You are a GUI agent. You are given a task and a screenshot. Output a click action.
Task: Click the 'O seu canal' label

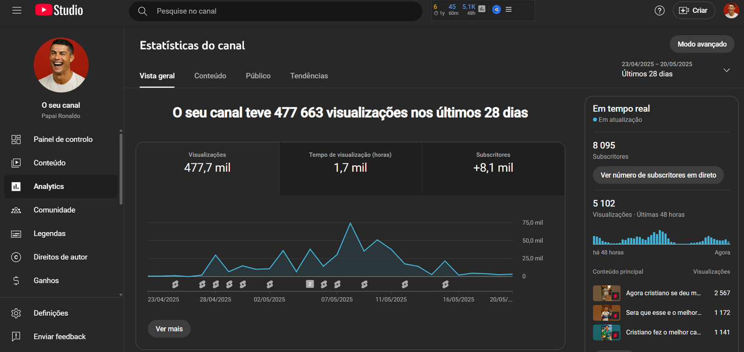(61, 105)
